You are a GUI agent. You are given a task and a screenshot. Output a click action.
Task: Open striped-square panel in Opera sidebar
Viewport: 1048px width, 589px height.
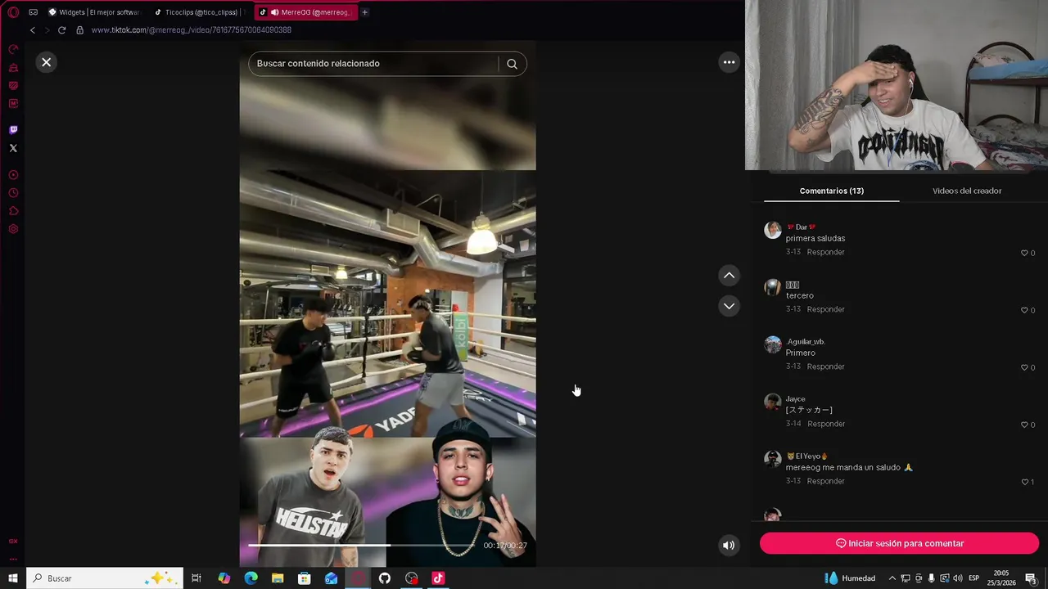click(13, 86)
